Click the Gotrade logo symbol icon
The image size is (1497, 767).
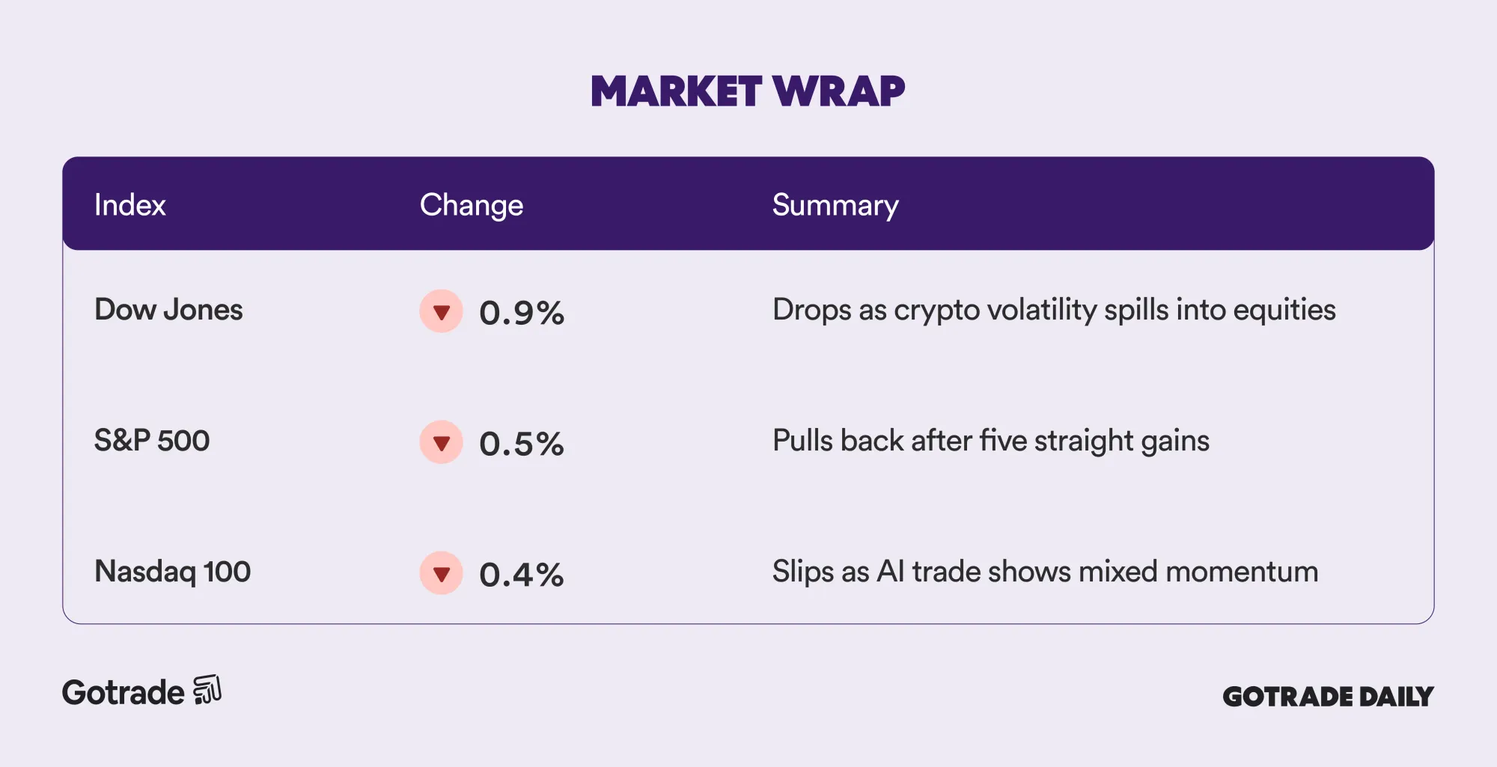207,690
